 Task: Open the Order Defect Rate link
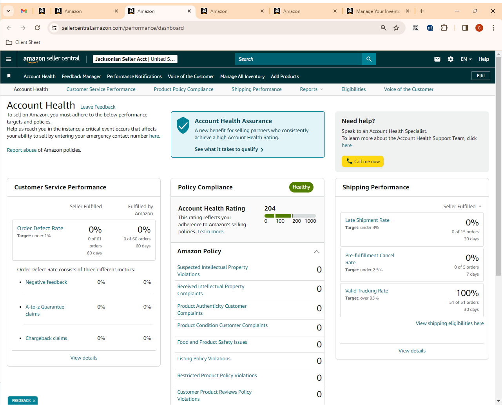point(40,229)
